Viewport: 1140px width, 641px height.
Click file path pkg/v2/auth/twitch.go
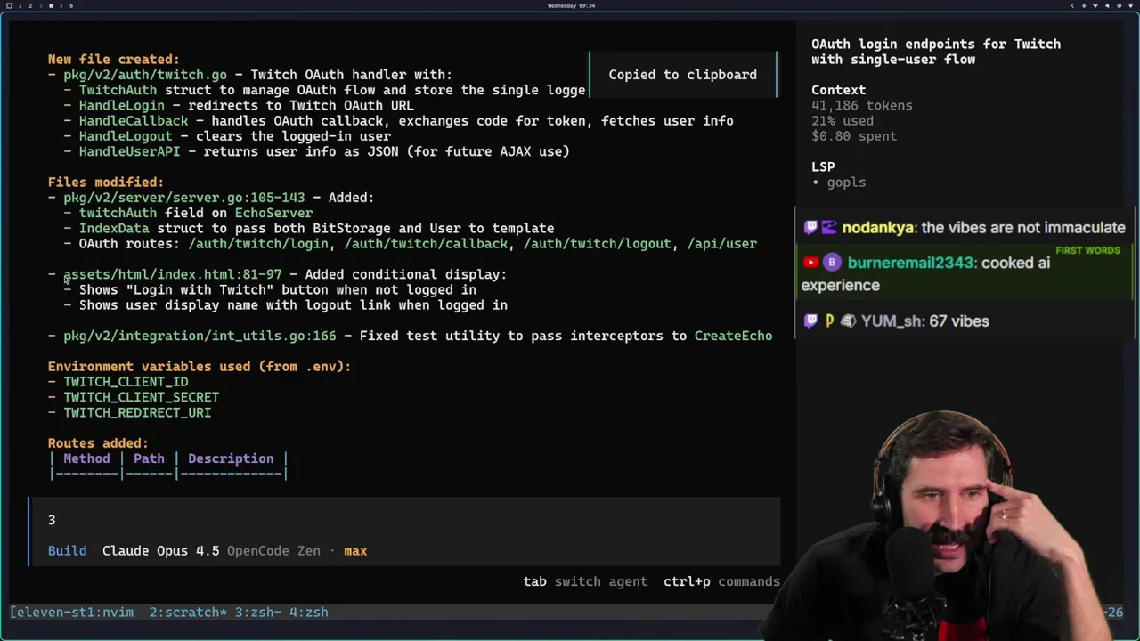[x=145, y=75]
